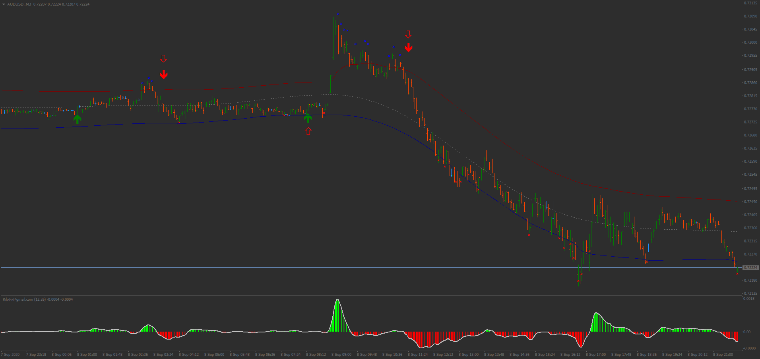This screenshot has width=760, height=359.
Task: Click the 0.73000 price scale label
Action: [750, 42]
